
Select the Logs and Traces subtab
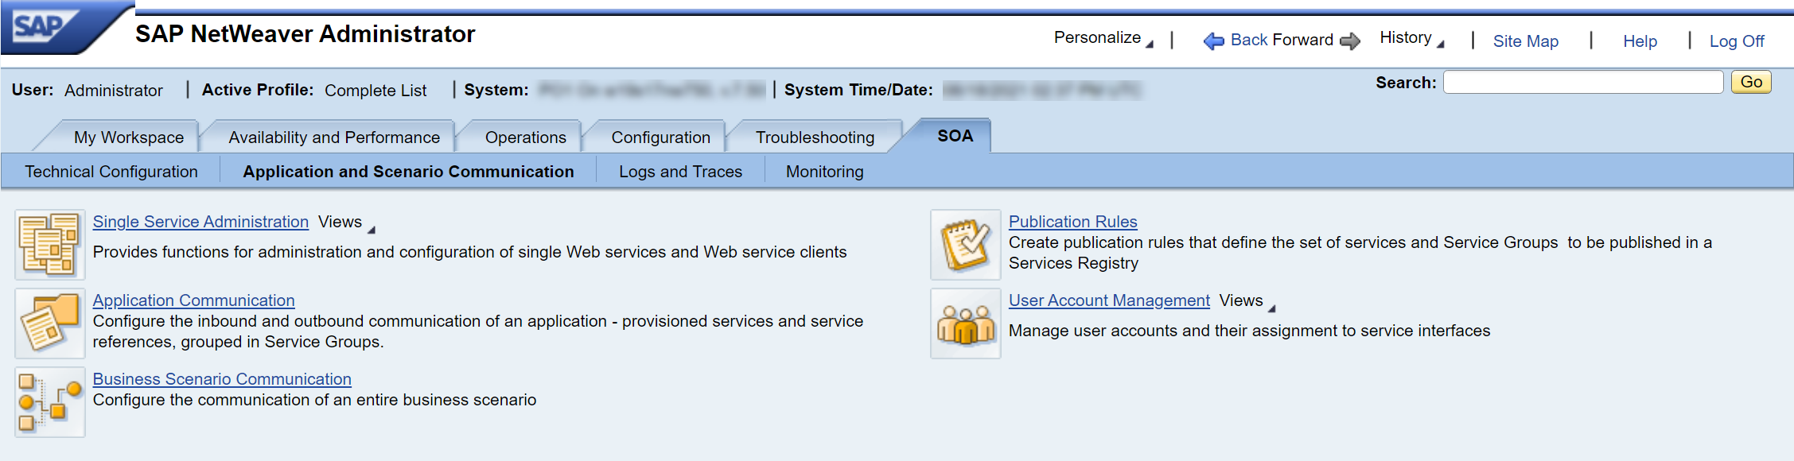click(x=680, y=172)
